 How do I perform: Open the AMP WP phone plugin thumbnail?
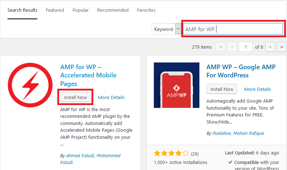click(177, 85)
